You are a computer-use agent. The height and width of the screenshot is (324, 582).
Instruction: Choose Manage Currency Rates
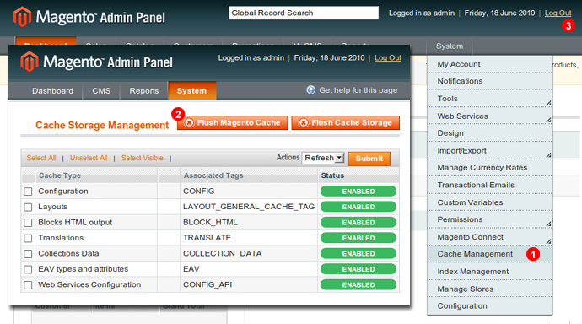pos(489,167)
